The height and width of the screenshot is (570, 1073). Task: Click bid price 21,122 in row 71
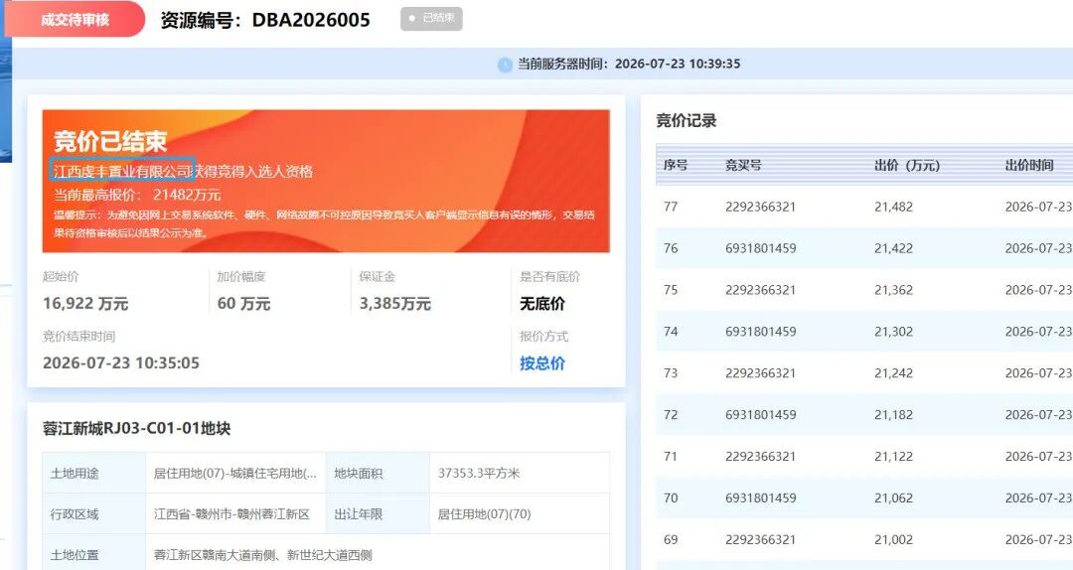pyautogui.click(x=893, y=457)
